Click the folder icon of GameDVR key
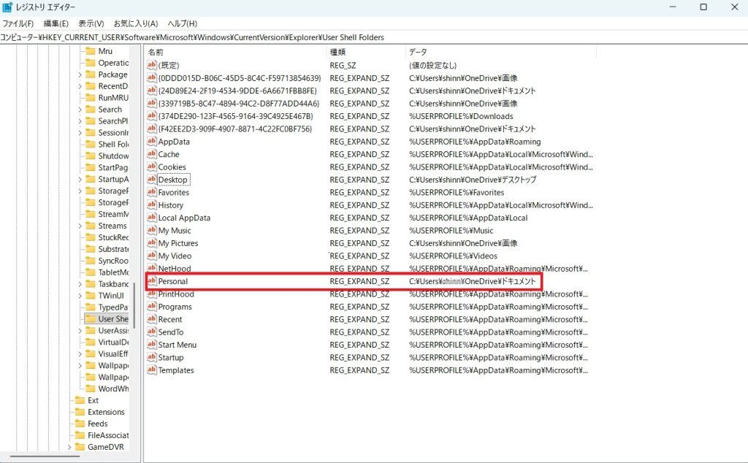748x463 pixels. [80, 447]
